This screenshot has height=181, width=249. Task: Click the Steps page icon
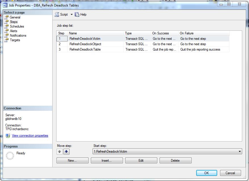pos(6,22)
